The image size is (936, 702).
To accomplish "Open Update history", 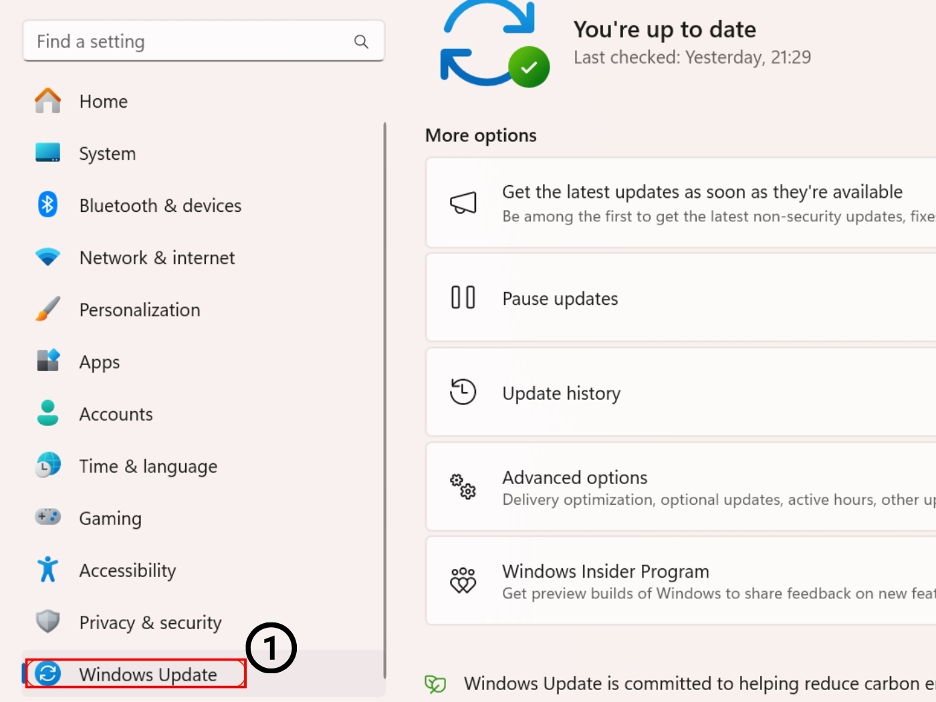I will point(681,392).
